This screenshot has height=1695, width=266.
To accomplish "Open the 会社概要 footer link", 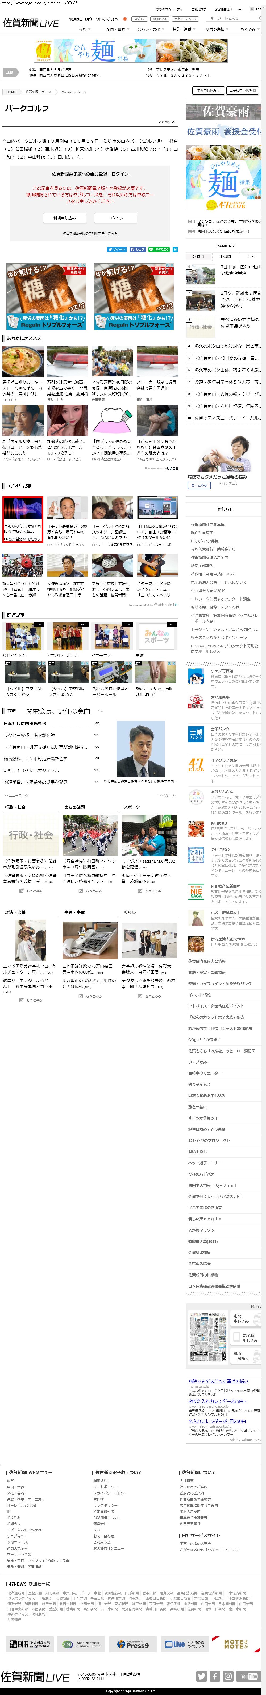I will point(186,1480).
